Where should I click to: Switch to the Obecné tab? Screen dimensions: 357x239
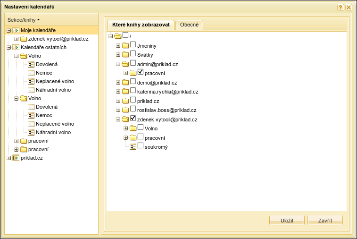[189, 25]
